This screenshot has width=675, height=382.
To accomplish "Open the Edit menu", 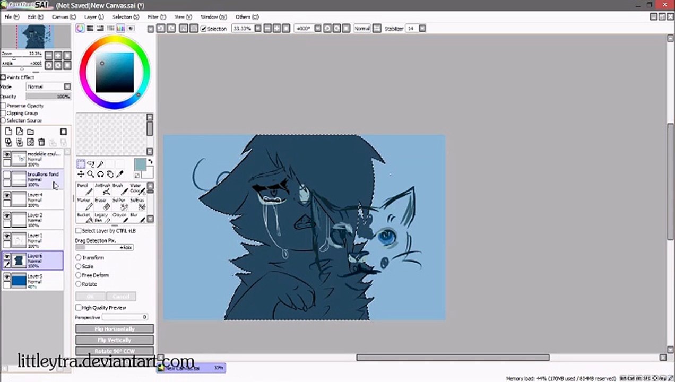I will (x=35, y=17).
